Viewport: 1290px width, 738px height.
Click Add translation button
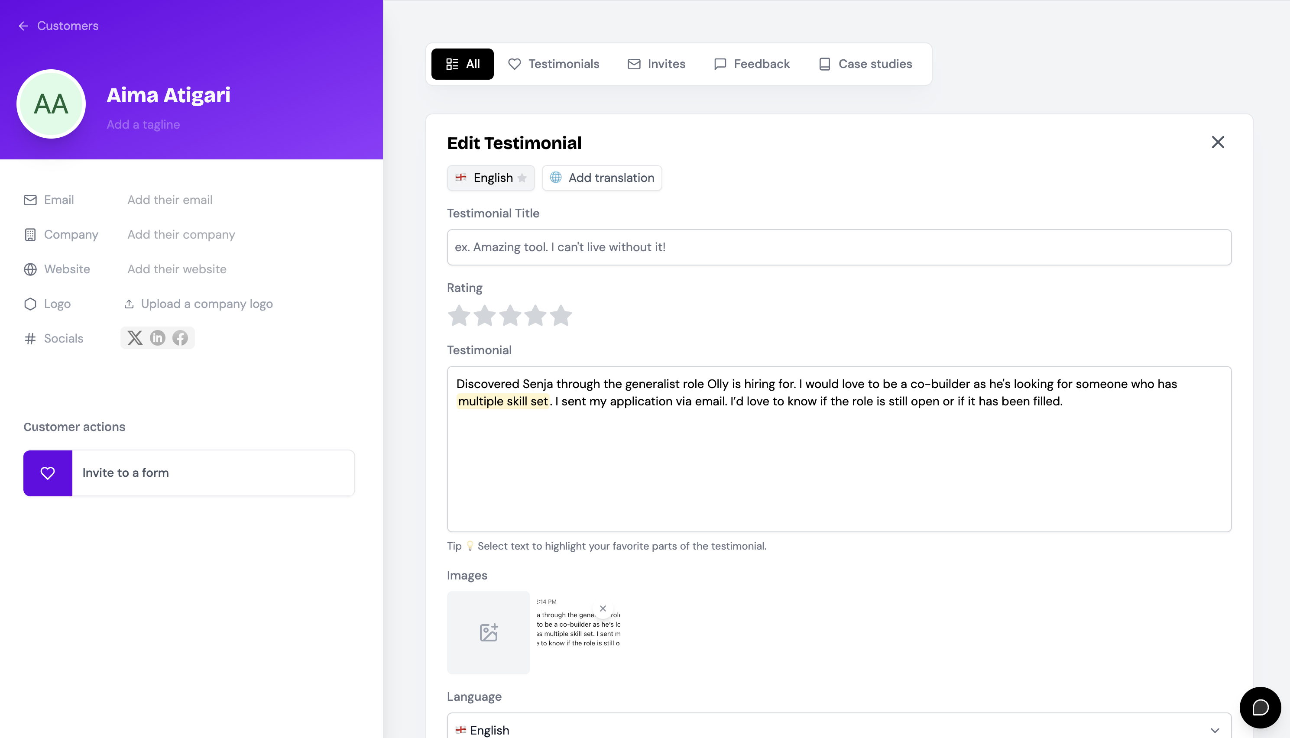[x=602, y=178]
